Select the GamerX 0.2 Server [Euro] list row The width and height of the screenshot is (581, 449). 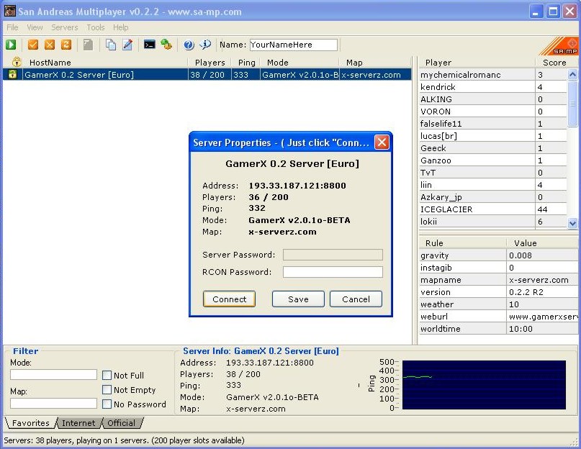pos(207,74)
